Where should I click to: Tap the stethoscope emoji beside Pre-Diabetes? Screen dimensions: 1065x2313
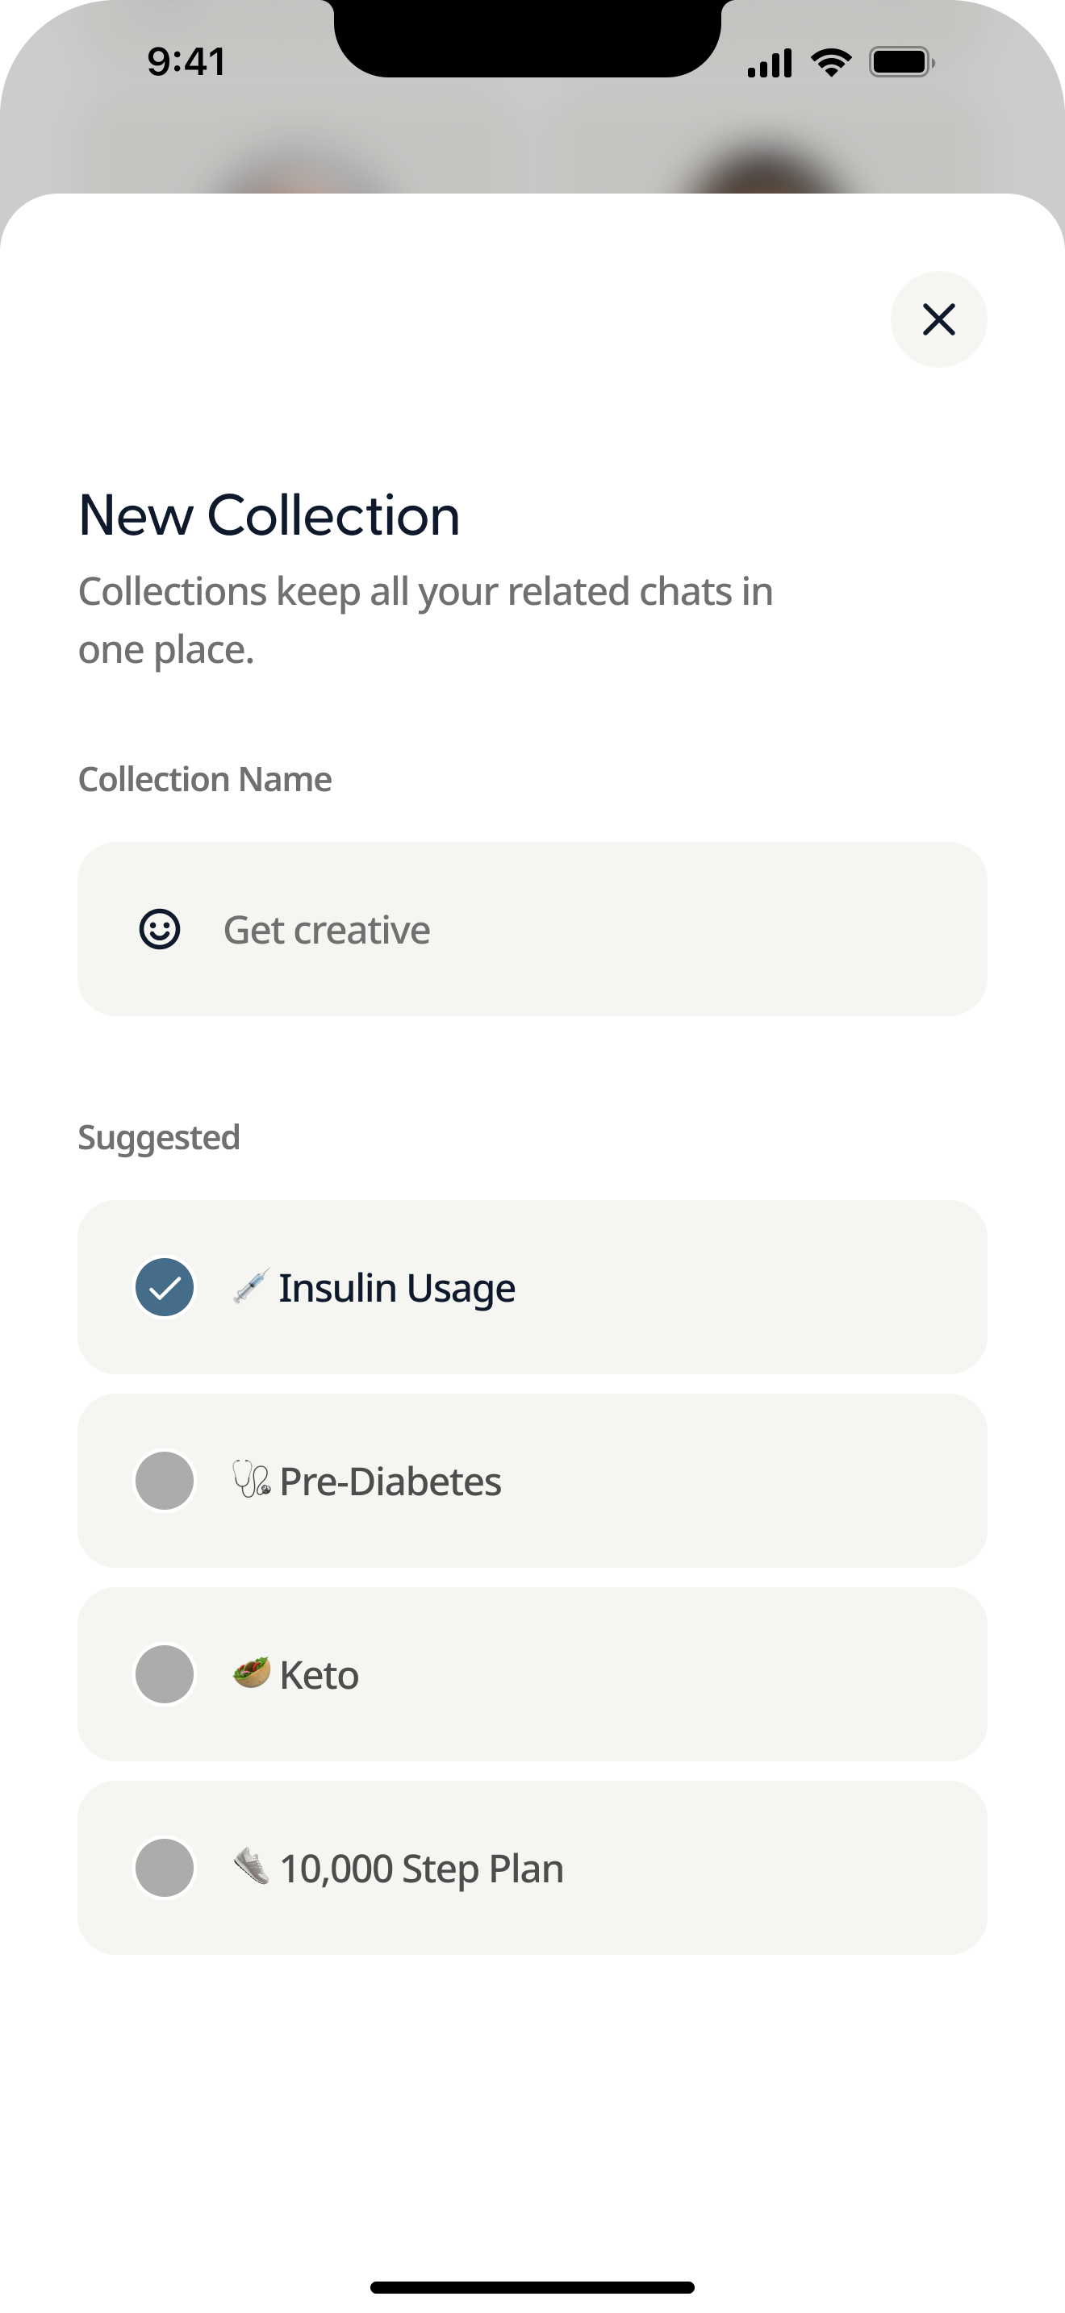point(252,1480)
